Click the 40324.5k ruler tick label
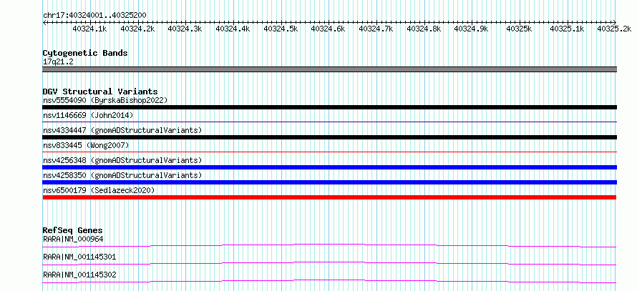The height and width of the screenshot is (291, 637). (281, 29)
